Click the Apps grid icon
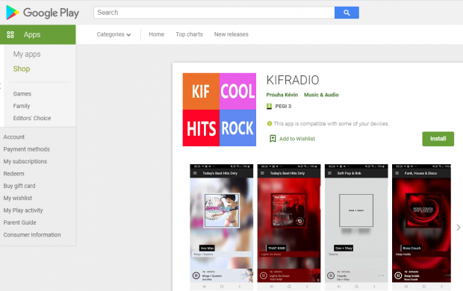The image size is (463, 291). click(10, 34)
